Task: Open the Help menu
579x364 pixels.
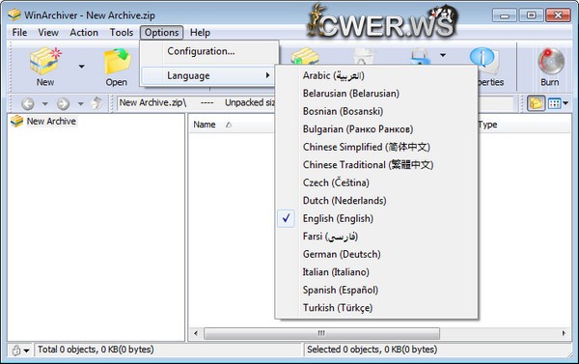Action: tap(200, 33)
